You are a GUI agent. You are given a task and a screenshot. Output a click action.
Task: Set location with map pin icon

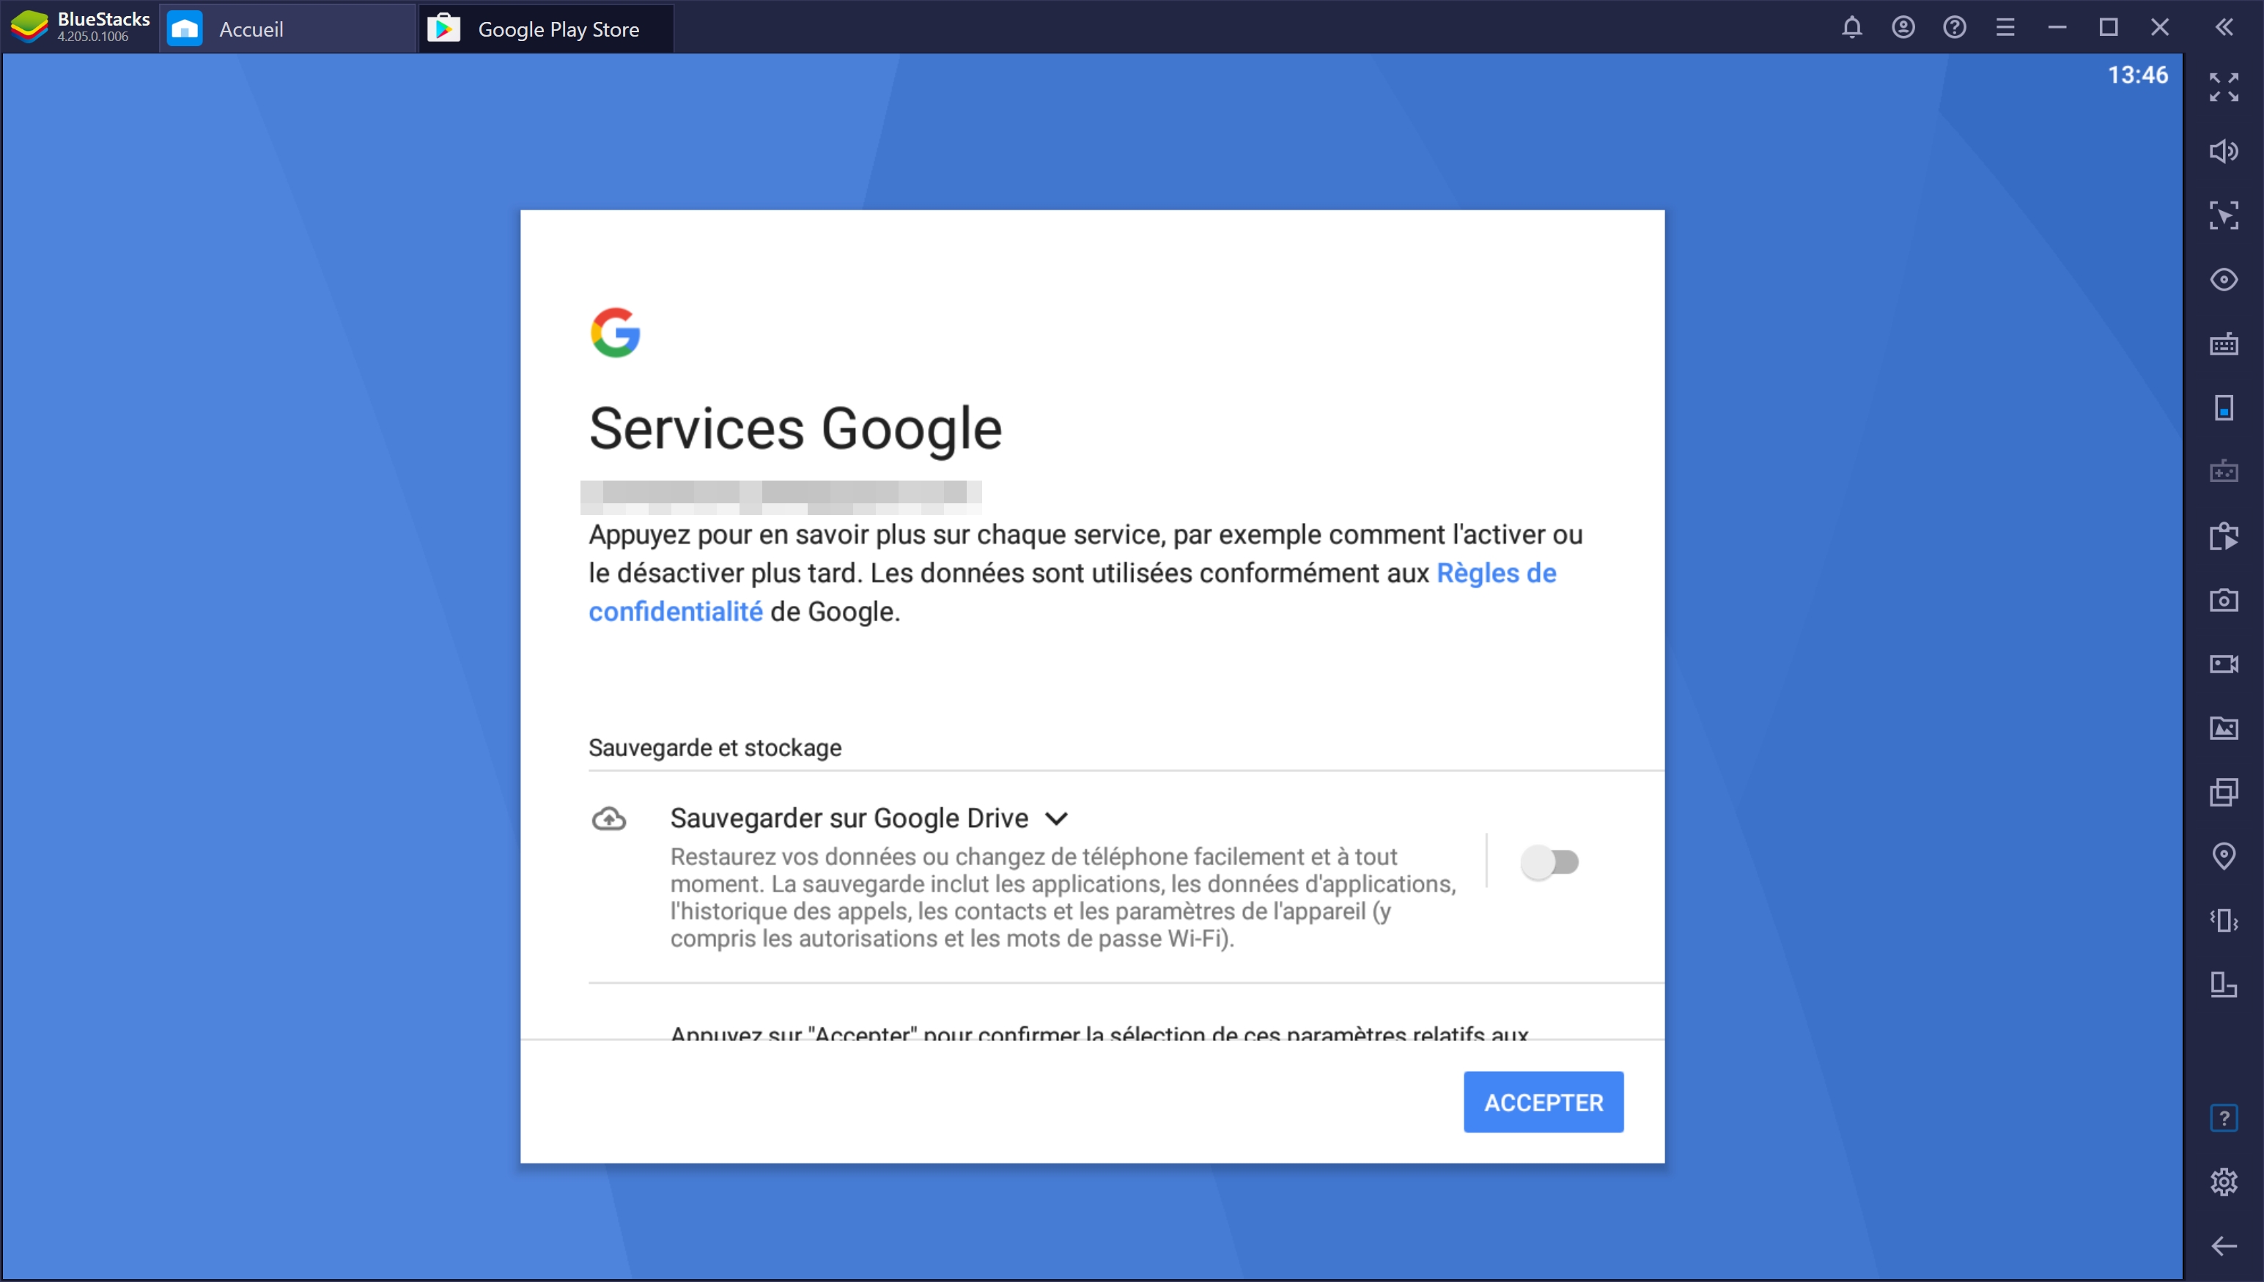[2224, 856]
